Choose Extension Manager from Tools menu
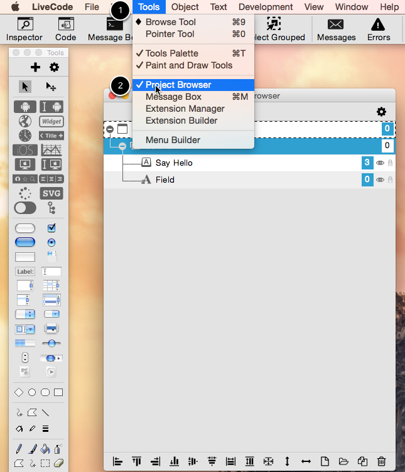The height and width of the screenshot is (472, 405). pos(193,109)
